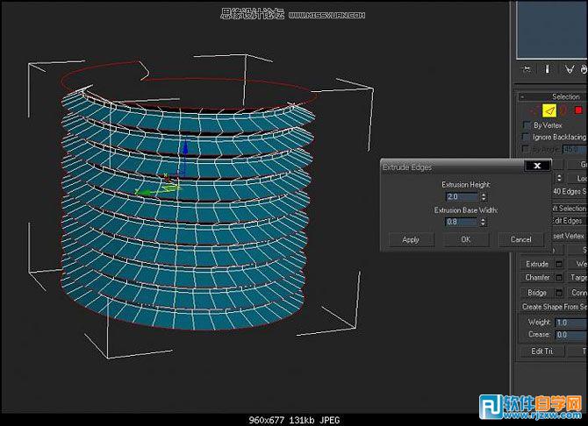Image resolution: width=588 pixels, height=426 pixels.
Task: Click the Bridge button
Action: tap(537, 293)
